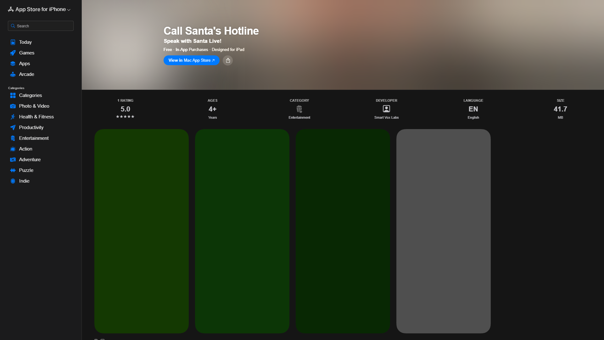Click the Indie category icon
The width and height of the screenshot is (604, 340).
(13, 181)
